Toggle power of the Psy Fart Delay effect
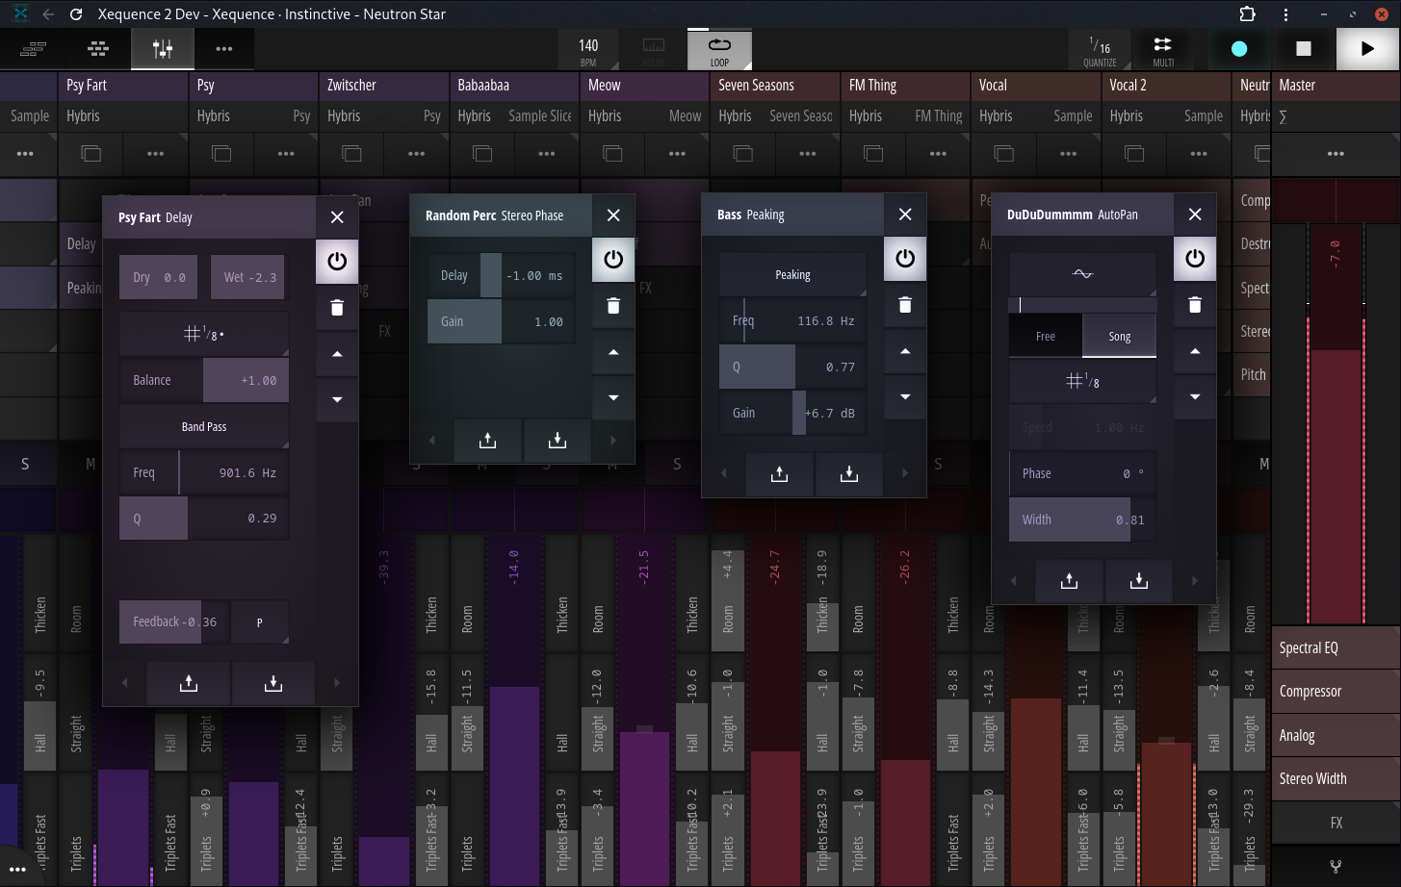The image size is (1401, 887). 337,261
